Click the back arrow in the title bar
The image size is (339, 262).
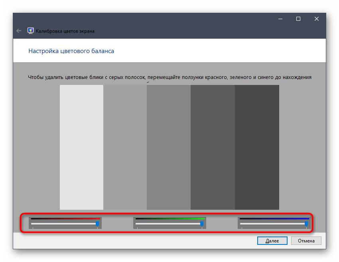(18, 31)
